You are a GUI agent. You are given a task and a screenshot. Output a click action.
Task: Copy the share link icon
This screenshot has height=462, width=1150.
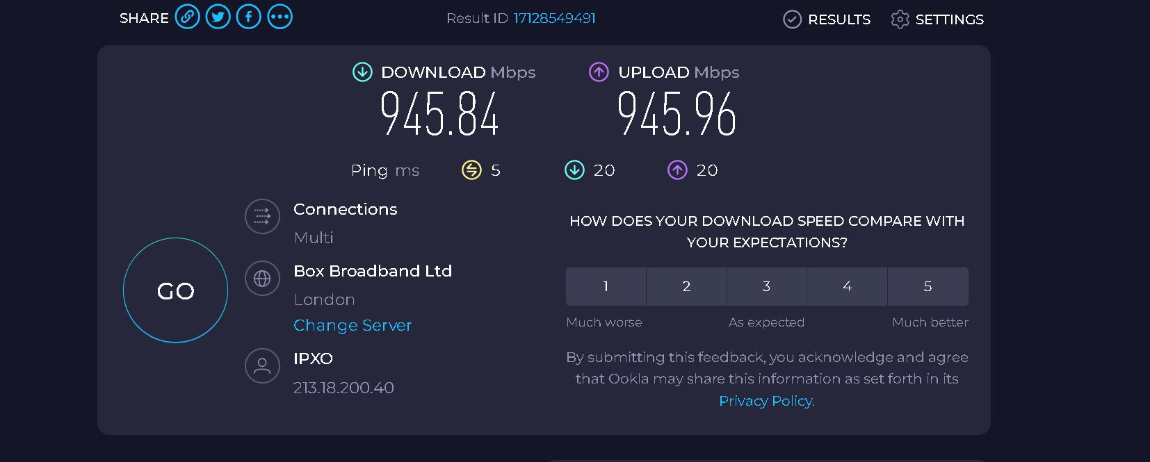pyautogui.click(x=187, y=17)
